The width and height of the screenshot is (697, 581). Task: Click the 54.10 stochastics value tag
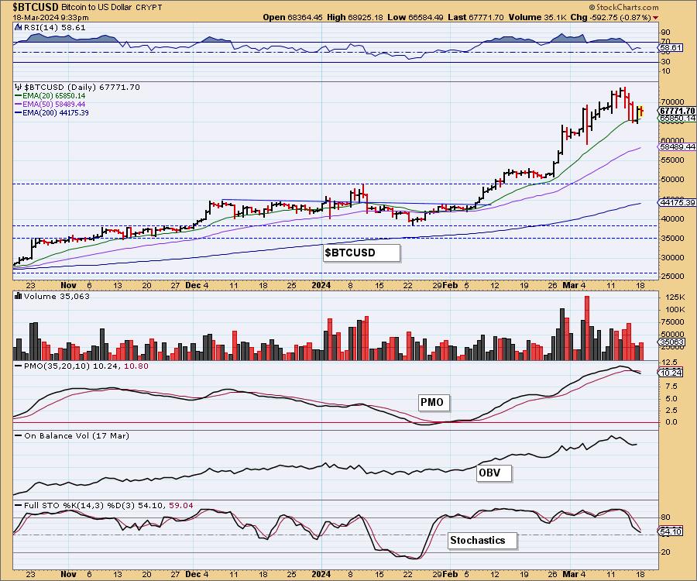[x=671, y=531]
